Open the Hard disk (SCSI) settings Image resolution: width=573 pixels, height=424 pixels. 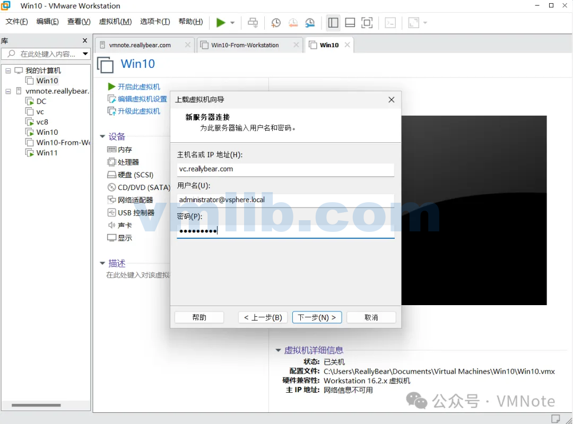[132, 175]
